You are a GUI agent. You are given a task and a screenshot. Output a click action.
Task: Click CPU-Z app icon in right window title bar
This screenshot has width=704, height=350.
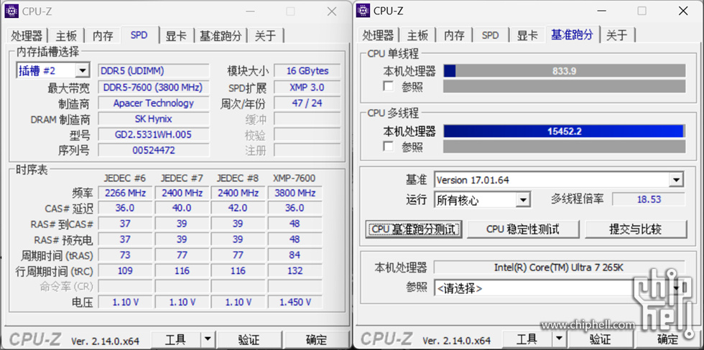pyautogui.click(x=363, y=10)
